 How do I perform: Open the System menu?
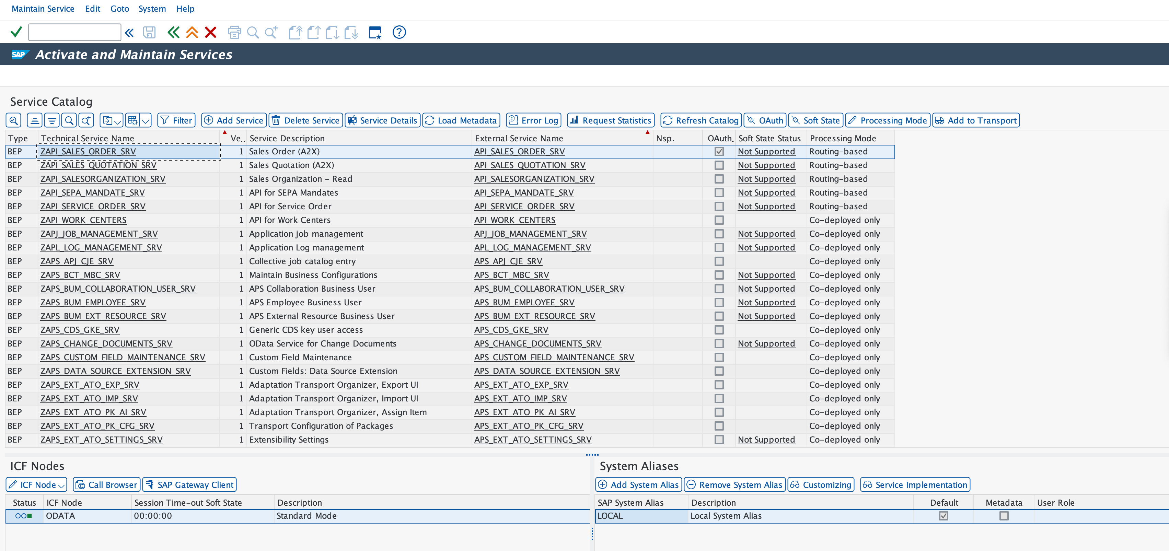(152, 8)
